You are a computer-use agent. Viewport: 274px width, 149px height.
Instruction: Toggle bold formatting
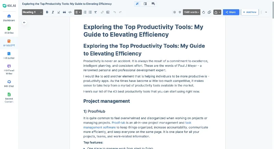(47, 12)
